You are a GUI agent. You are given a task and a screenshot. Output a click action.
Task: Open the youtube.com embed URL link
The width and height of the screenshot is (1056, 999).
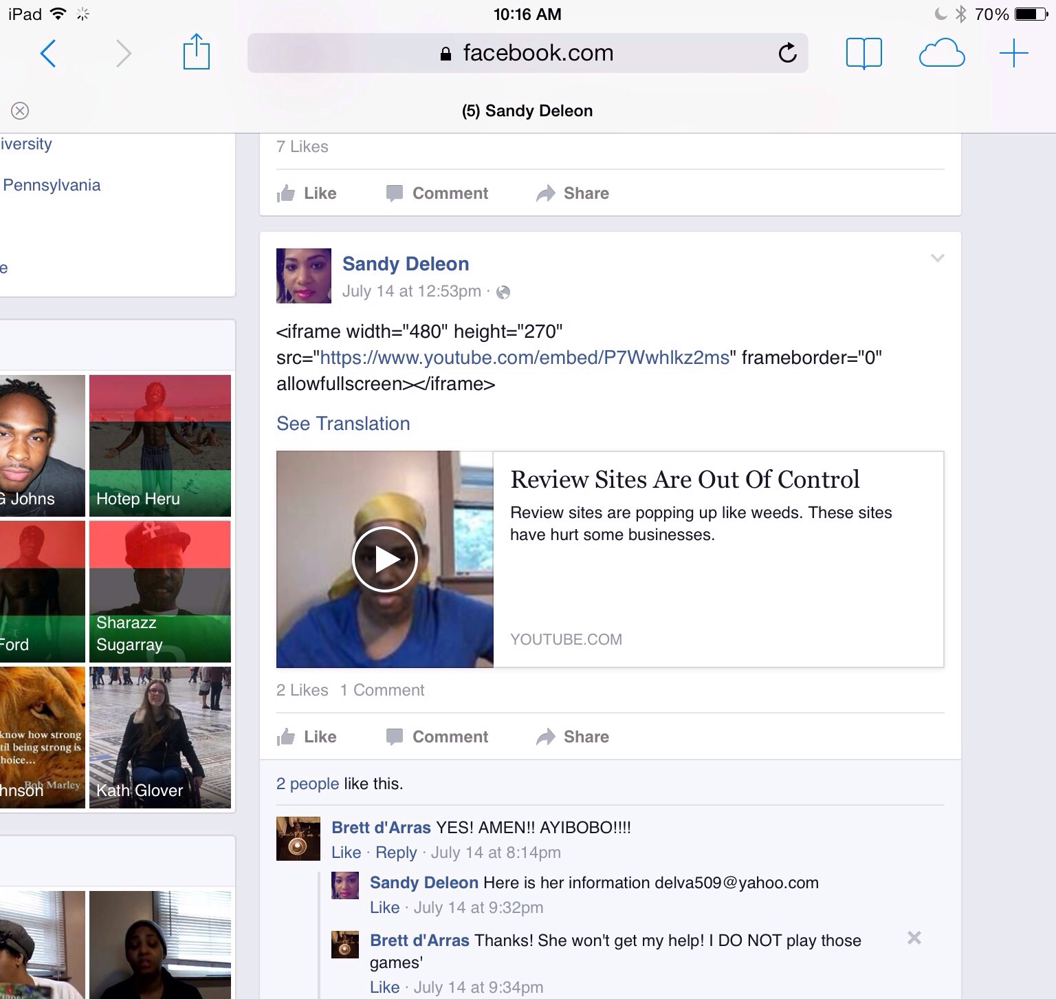pyautogui.click(x=525, y=358)
